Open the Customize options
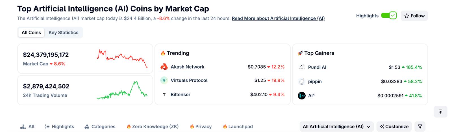 [x=394, y=127]
